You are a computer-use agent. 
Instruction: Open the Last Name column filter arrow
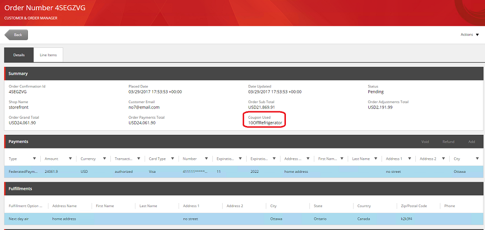point(376,159)
